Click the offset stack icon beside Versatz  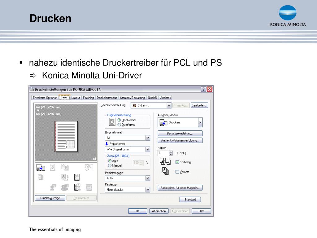(x=165, y=171)
